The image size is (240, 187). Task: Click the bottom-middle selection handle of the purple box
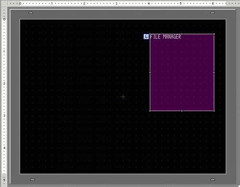[182, 111]
